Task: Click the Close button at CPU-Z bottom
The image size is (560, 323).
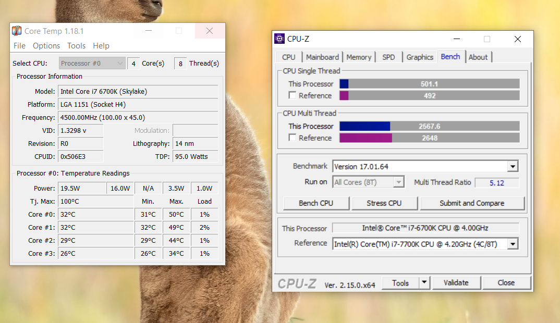Action: coord(506,283)
